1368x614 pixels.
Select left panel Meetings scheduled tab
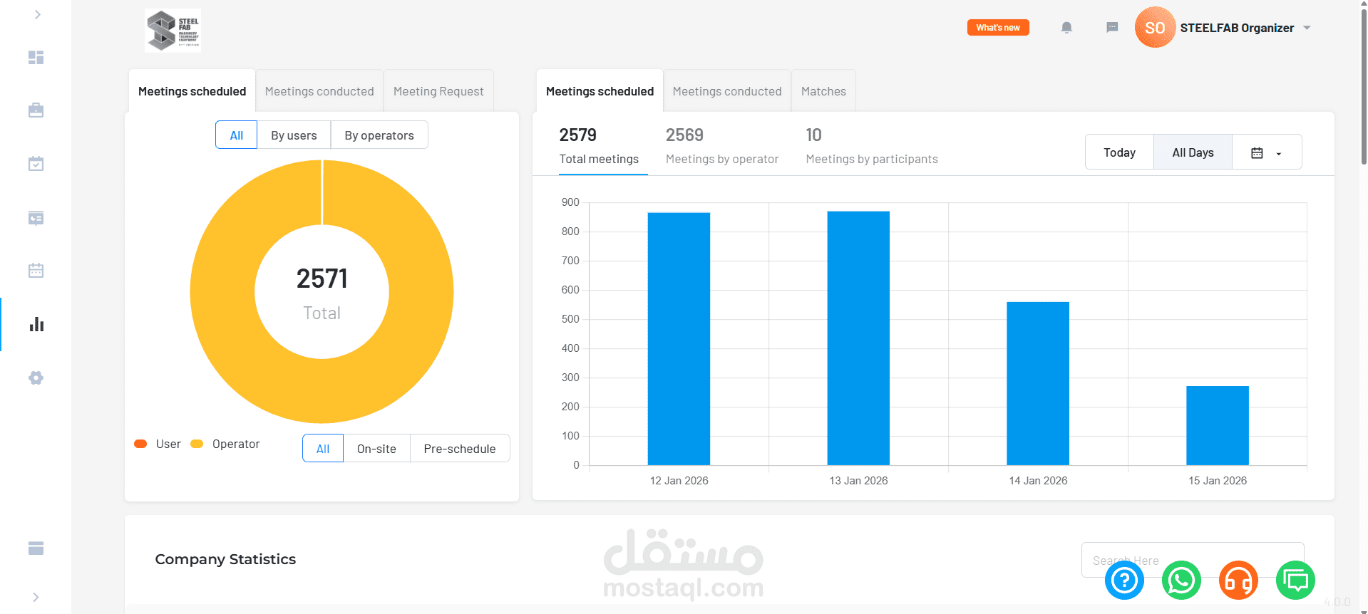(192, 91)
